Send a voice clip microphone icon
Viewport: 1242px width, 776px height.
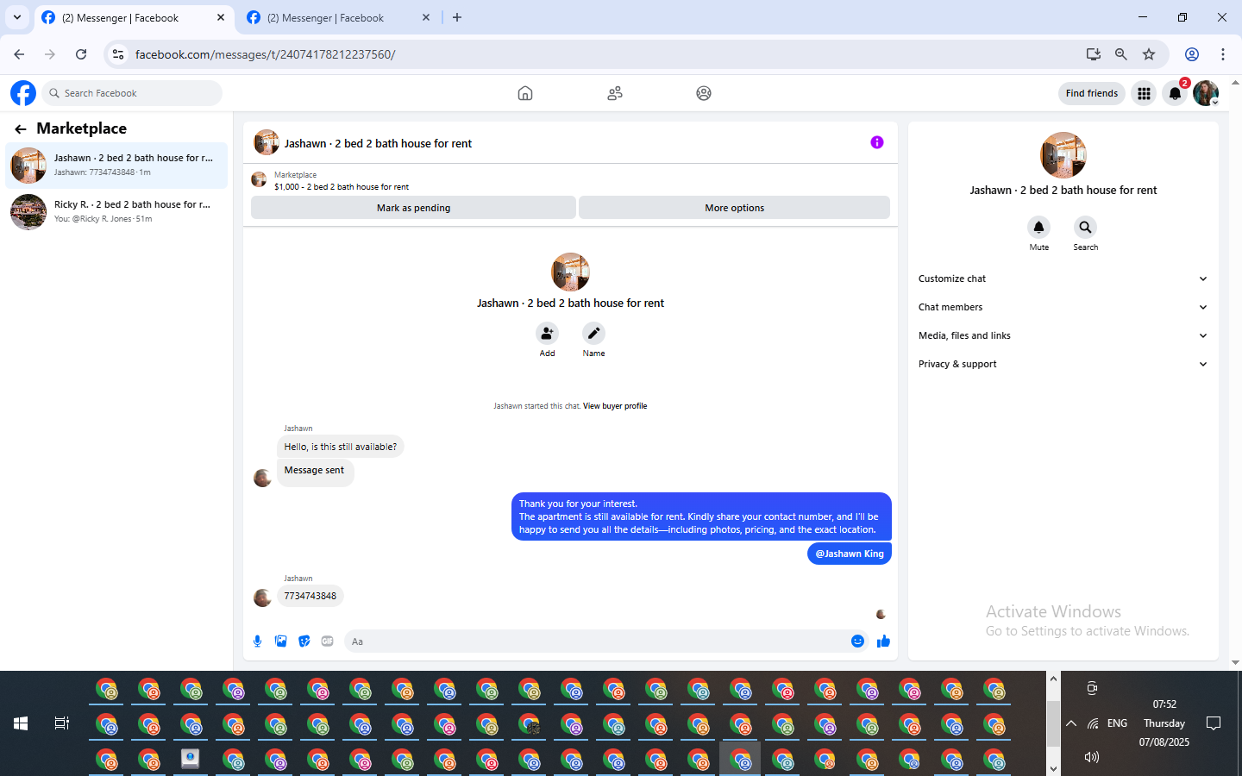[257, 641]
